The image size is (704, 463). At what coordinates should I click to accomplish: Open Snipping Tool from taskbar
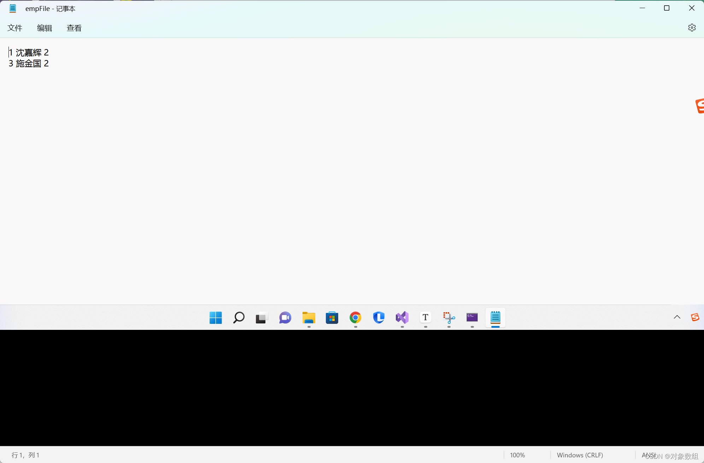coord(449,317)
